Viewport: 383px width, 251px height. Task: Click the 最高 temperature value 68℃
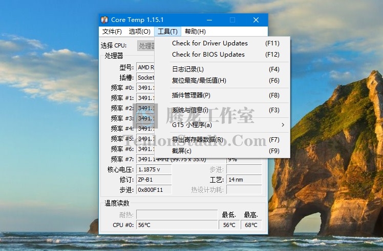(251, 225)
